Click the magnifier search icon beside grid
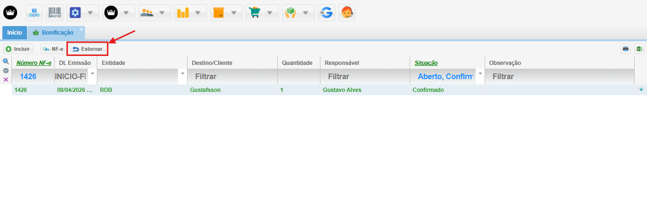647x218 pixels. [x=6, y=62]
